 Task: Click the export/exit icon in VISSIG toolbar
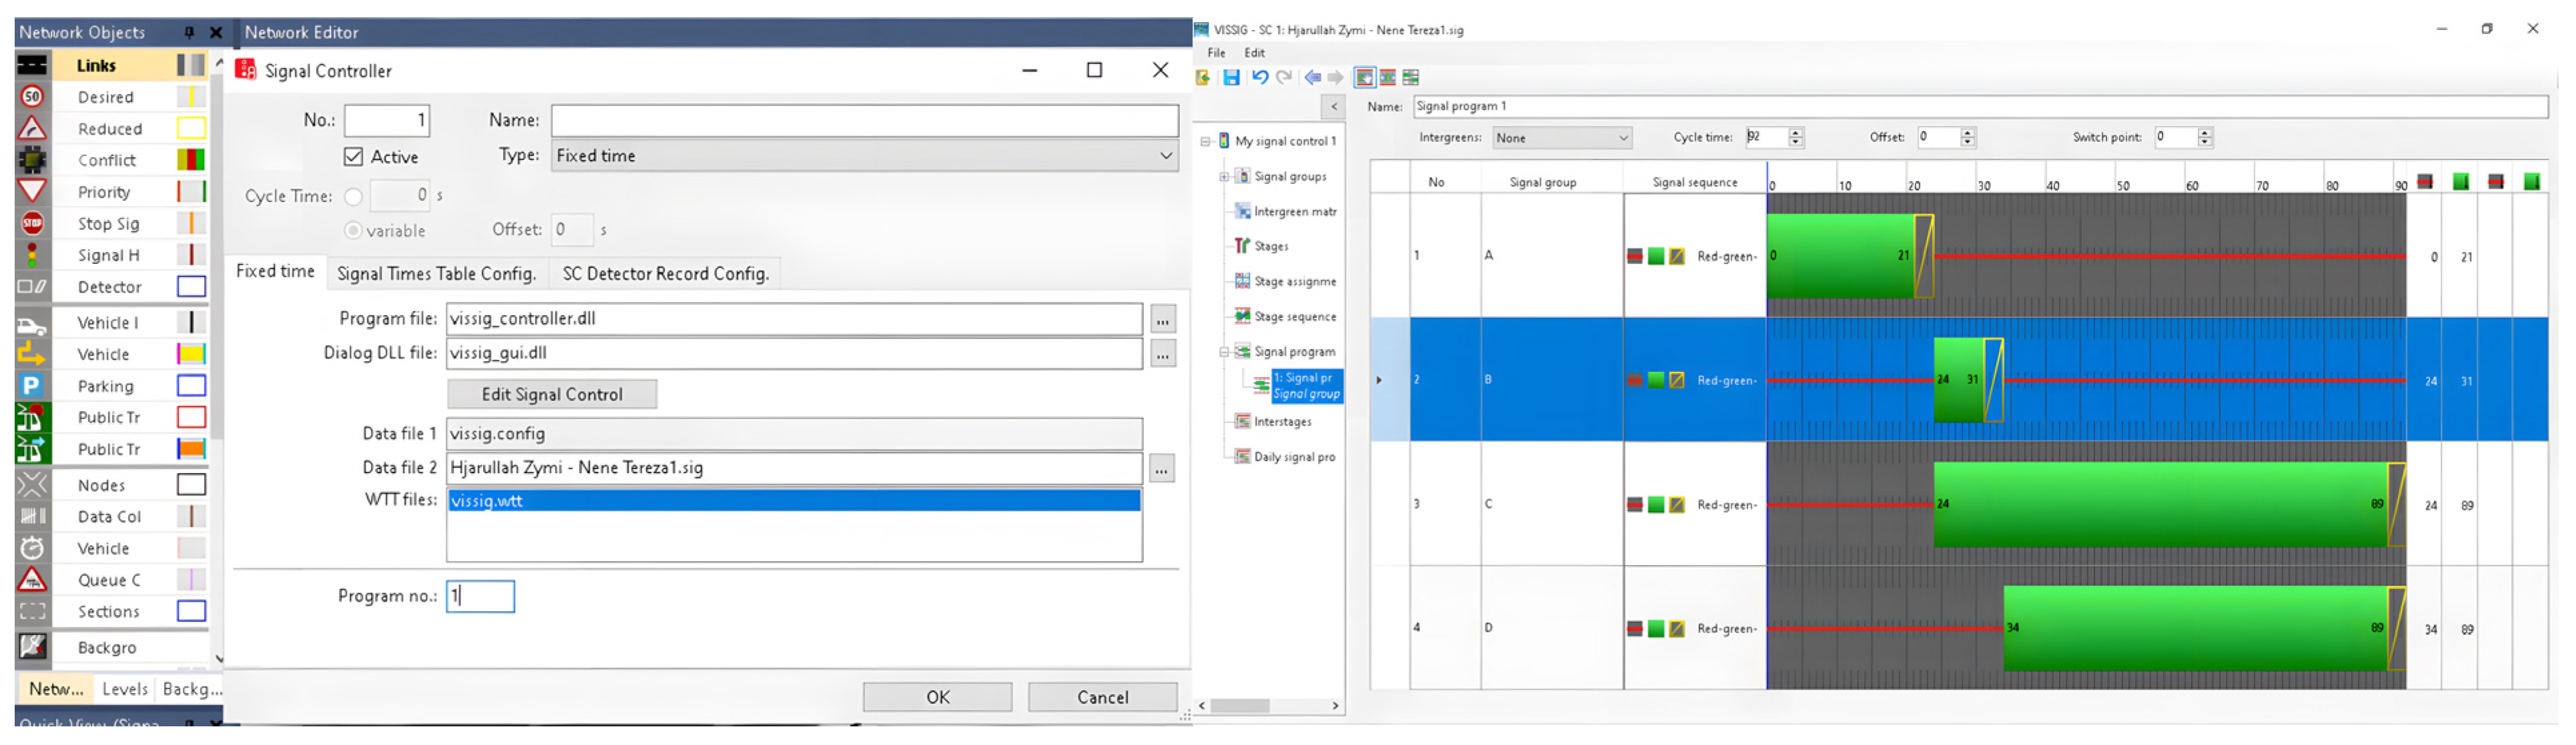pos(1203,78)
